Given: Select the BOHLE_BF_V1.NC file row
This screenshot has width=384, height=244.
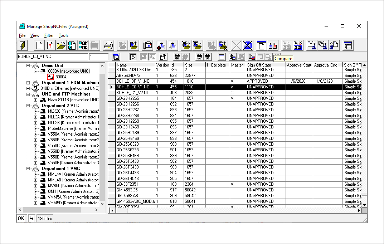Looking at the screenshot, I should point(235,81).
